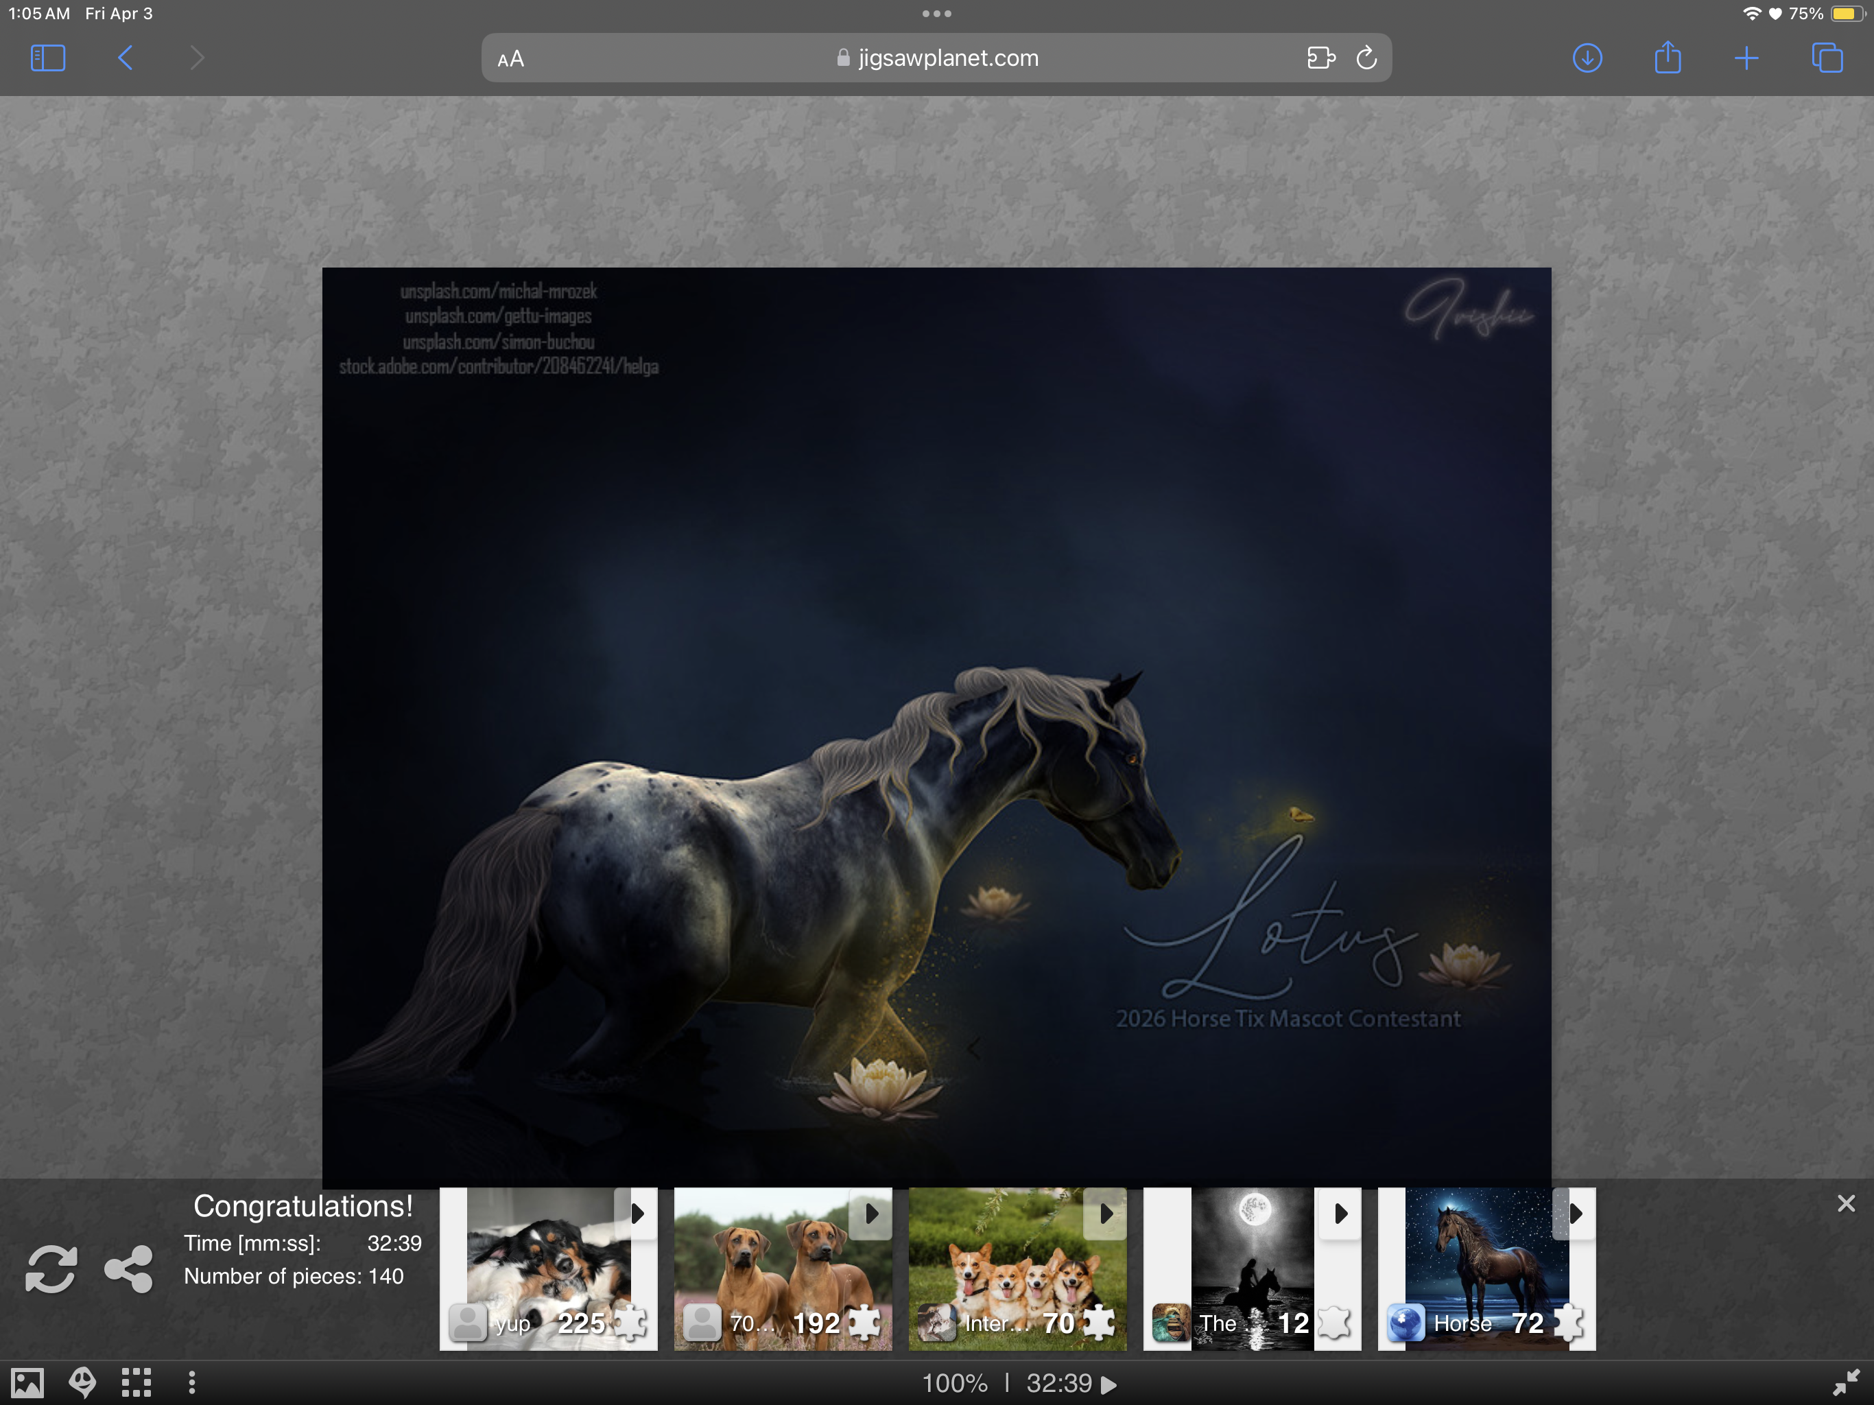The height and width of the screenshot is (1405, 1874).
Task: Reload the jigsawplanet.com page
Action: [x=1366, y=58]
